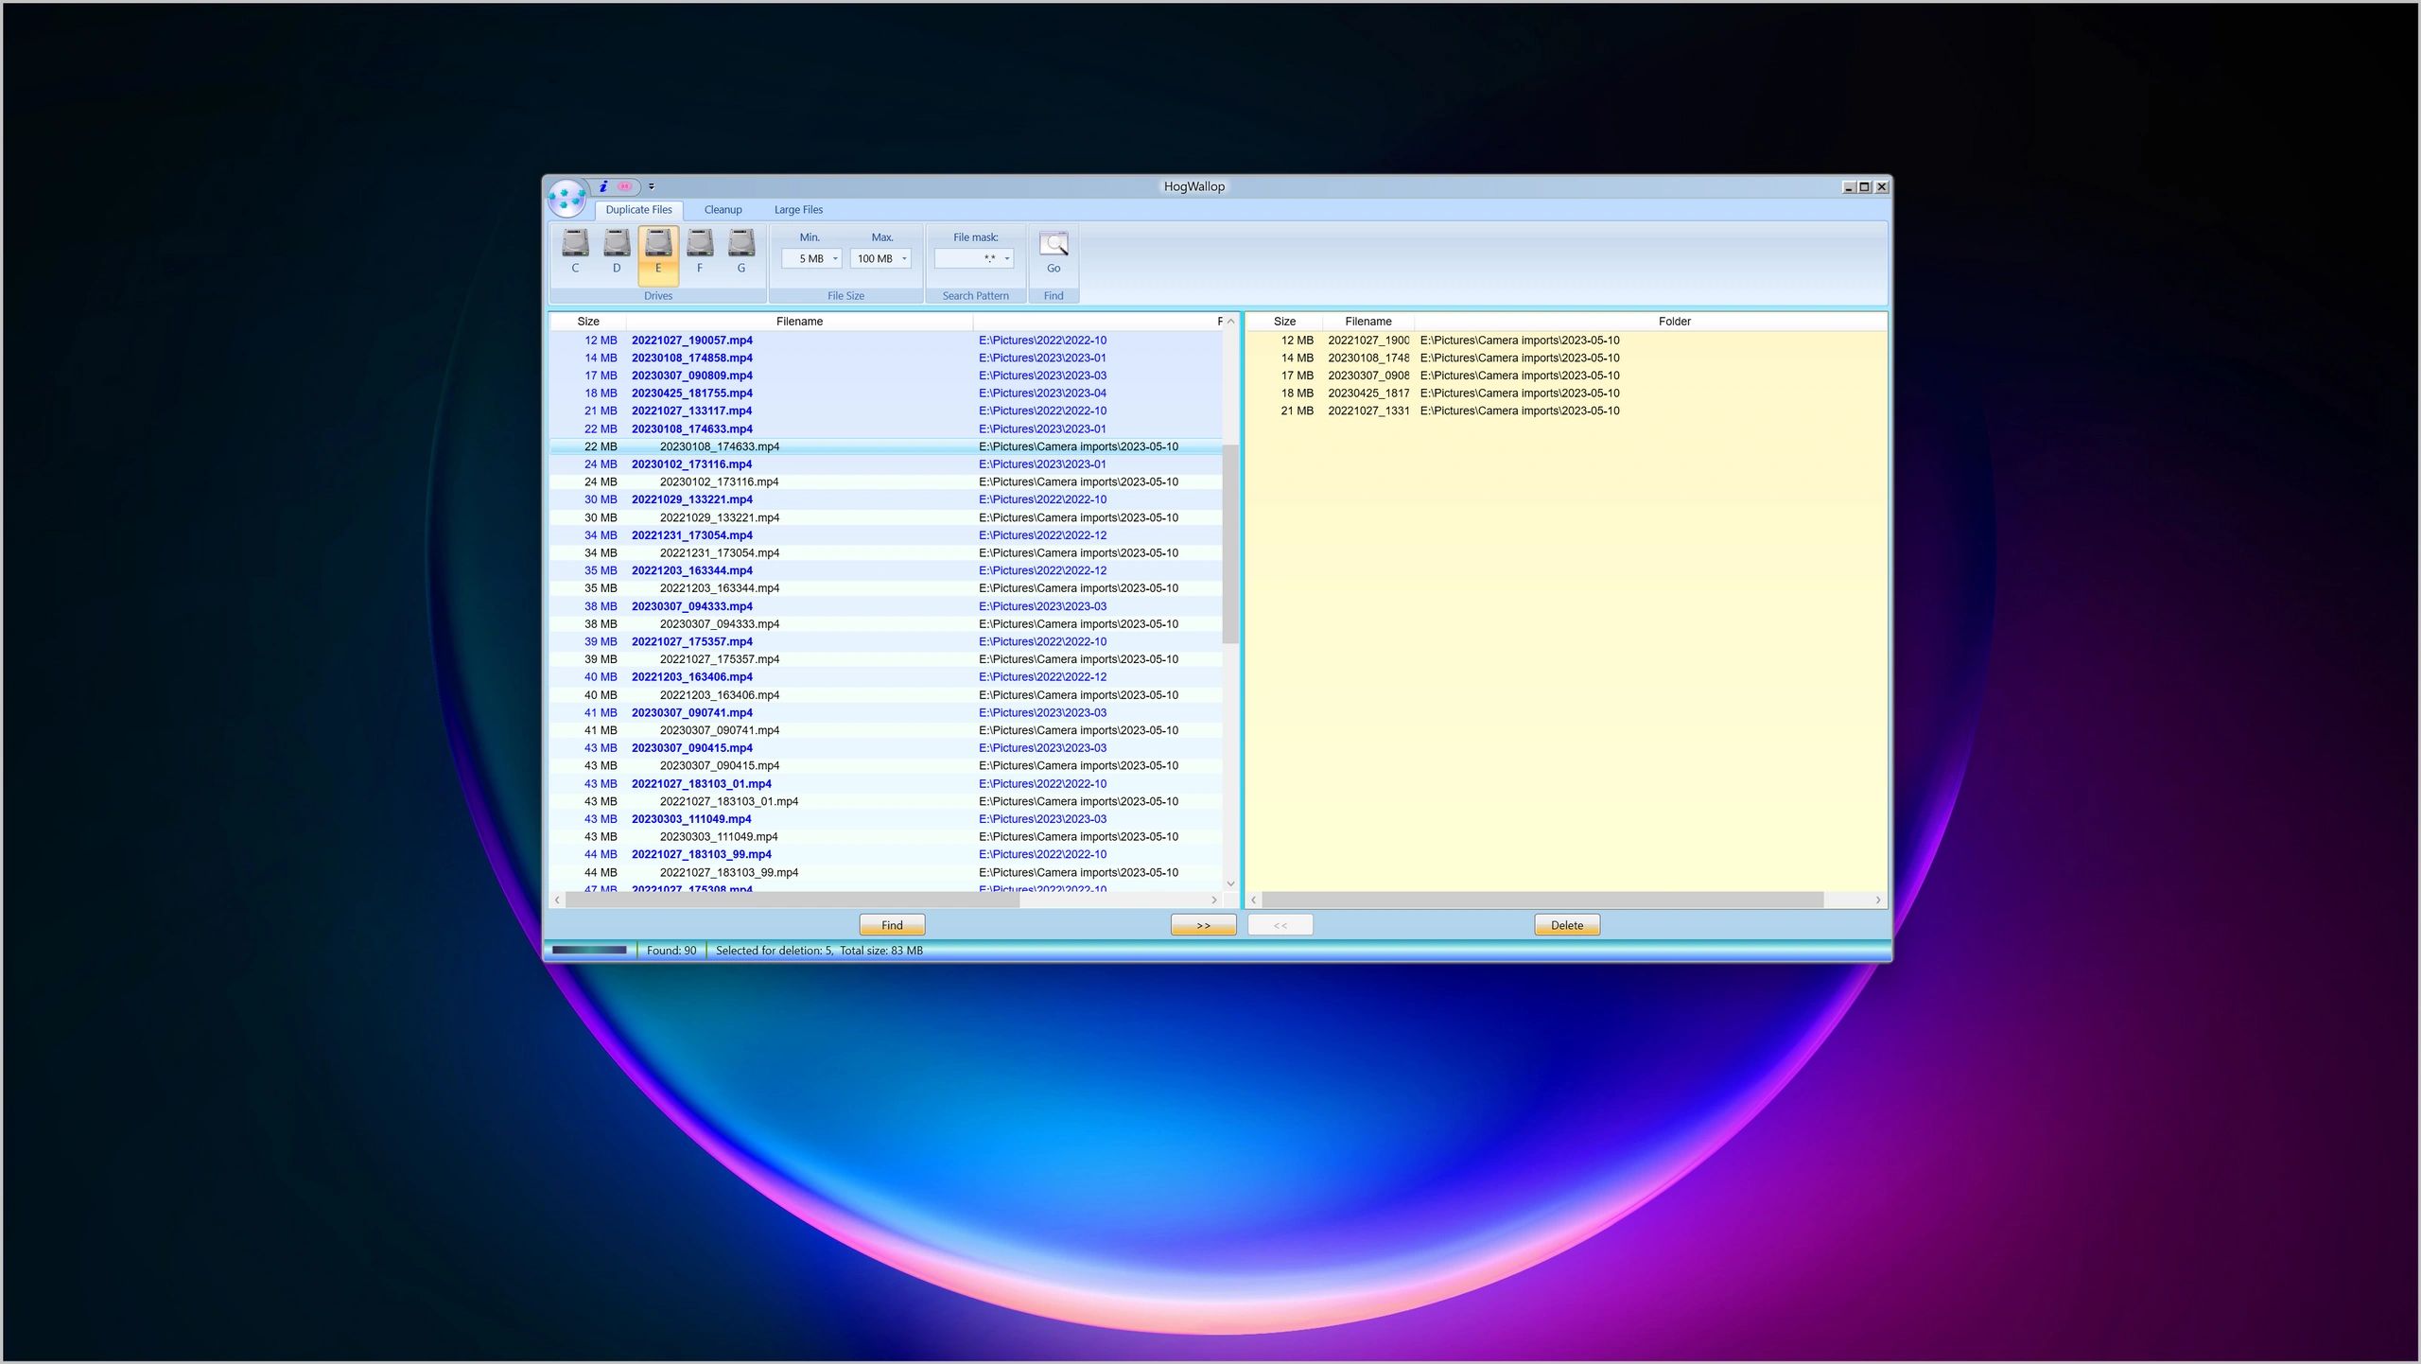Expand the File mask dropdown
This screenshot has width=2421, height=1364.
(1007, 259)
